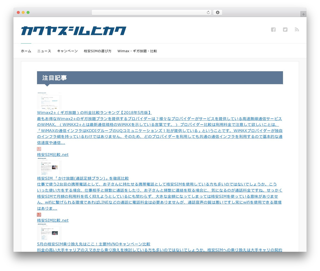Click the Wimax2+ article excerpt text
The height and width of the screenshot is (271, 320).
[160, 131]
